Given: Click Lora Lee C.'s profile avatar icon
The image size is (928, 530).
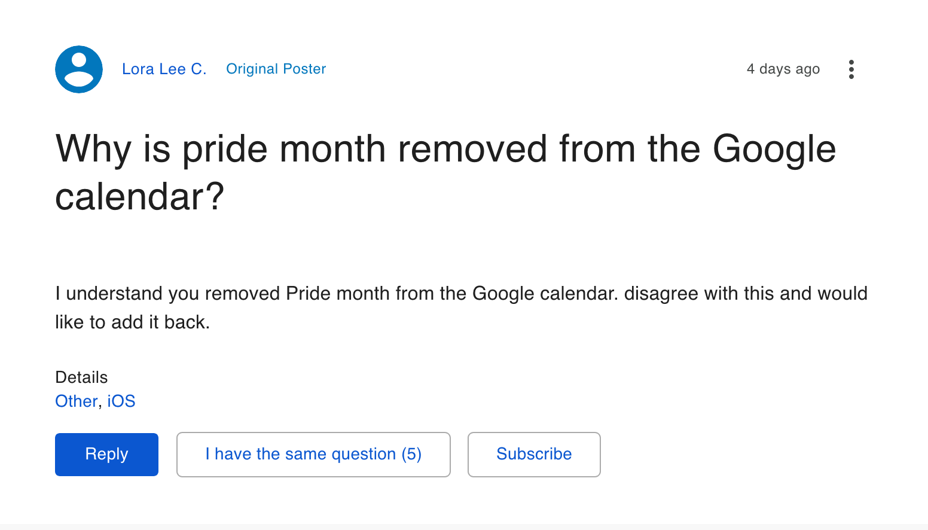Looking at the screenshot, I should point(79,69).
